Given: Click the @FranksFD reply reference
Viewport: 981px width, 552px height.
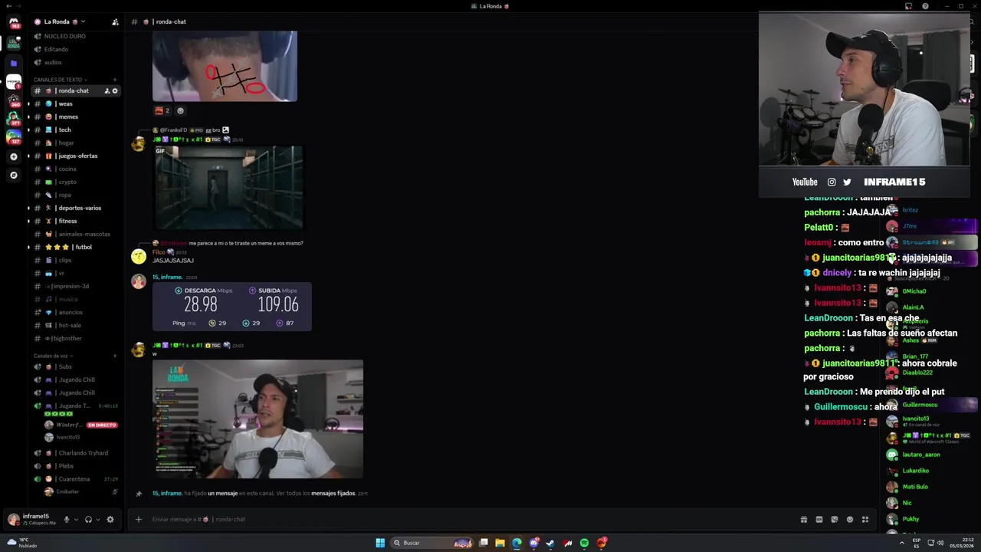Looking at the screenshot, I should point(173,130).
